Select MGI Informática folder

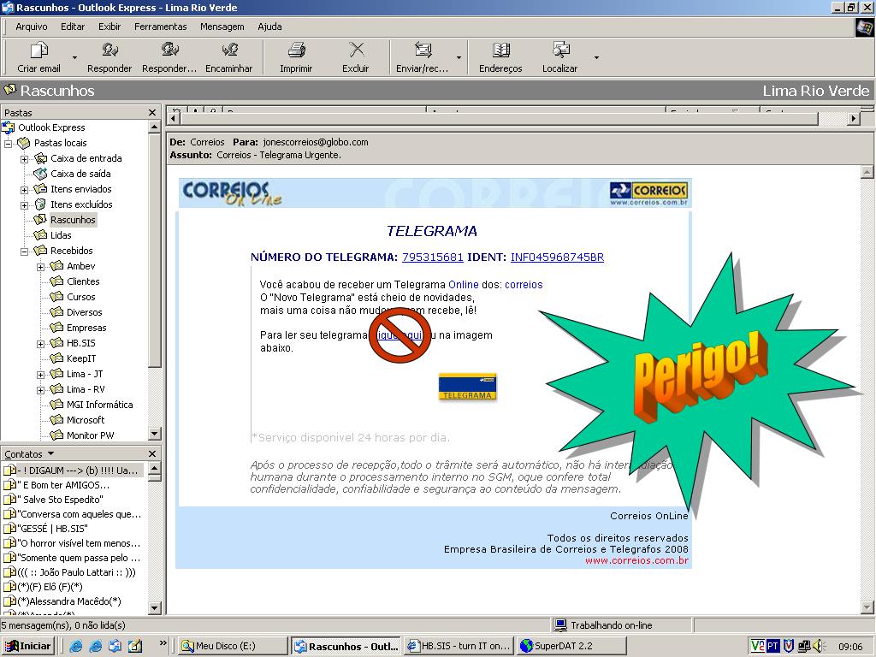click(x=100, y=405)
